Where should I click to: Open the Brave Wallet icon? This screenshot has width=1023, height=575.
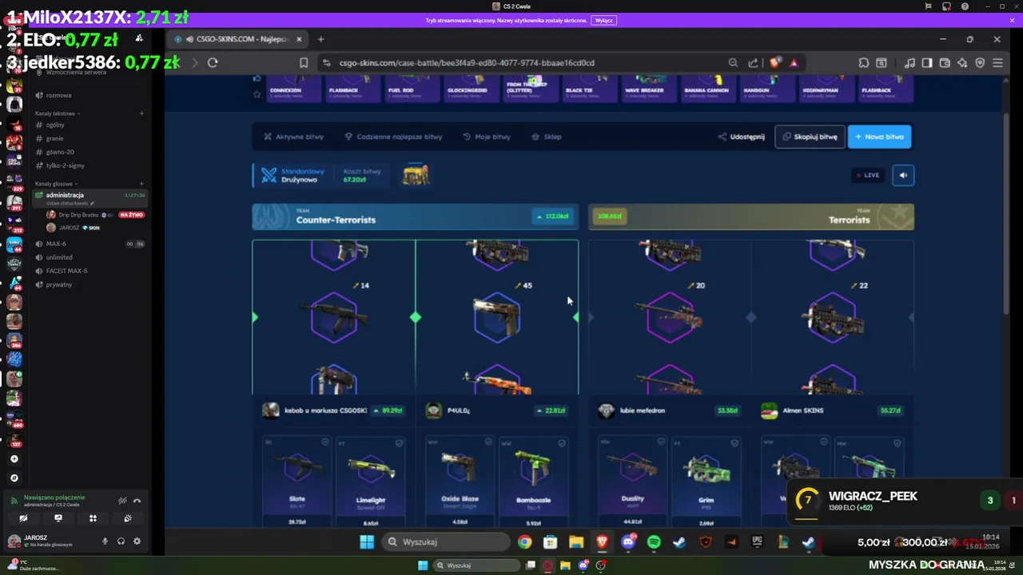point(945,62)
